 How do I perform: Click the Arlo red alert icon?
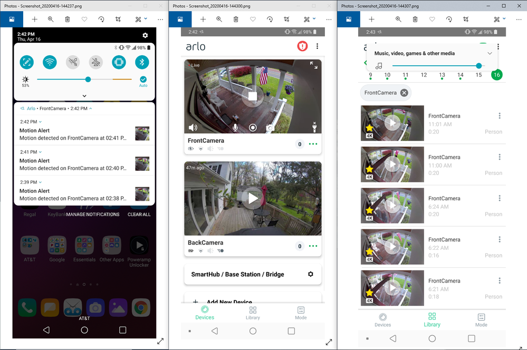[x=302, y=46]
